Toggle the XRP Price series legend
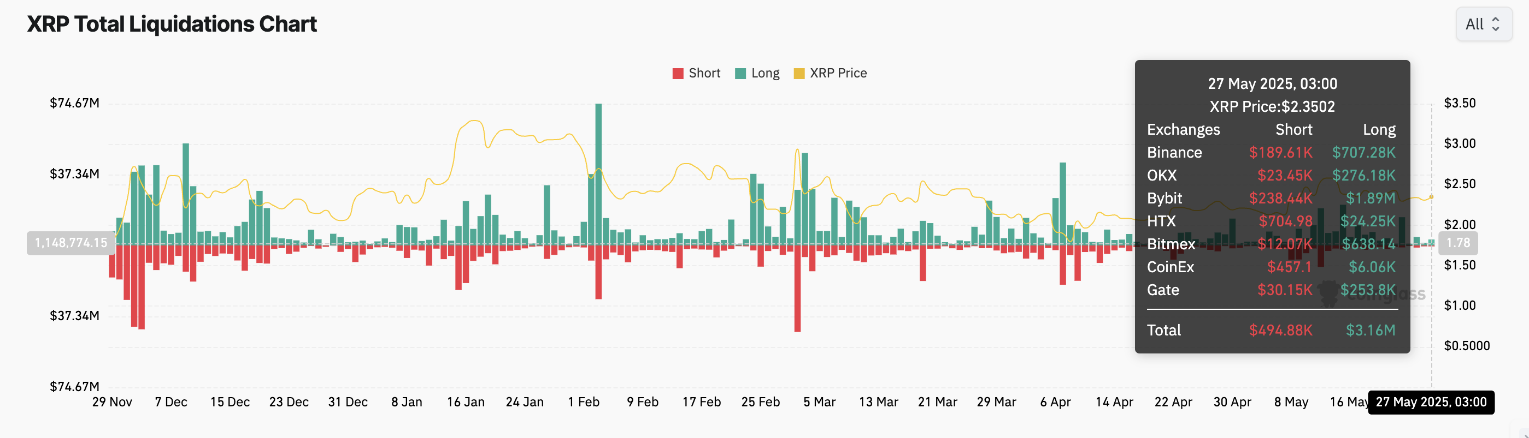 (x=831, y=73)
